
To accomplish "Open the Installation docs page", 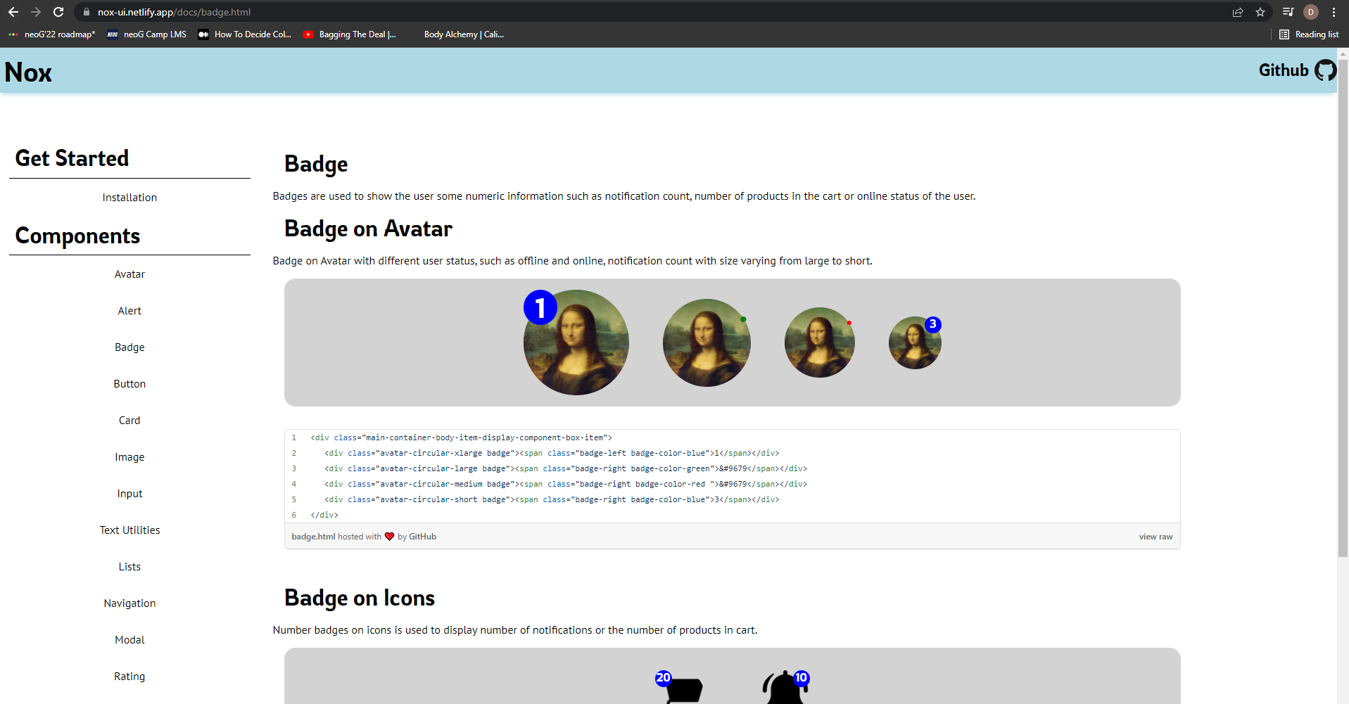I will (129, 198).
